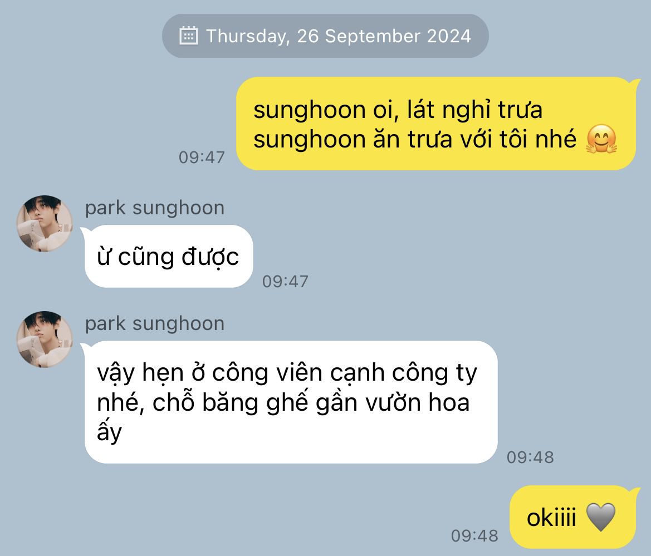
Task: Click the 09:48 timestamp beside the okiiii message
Action: click(474, 535)
